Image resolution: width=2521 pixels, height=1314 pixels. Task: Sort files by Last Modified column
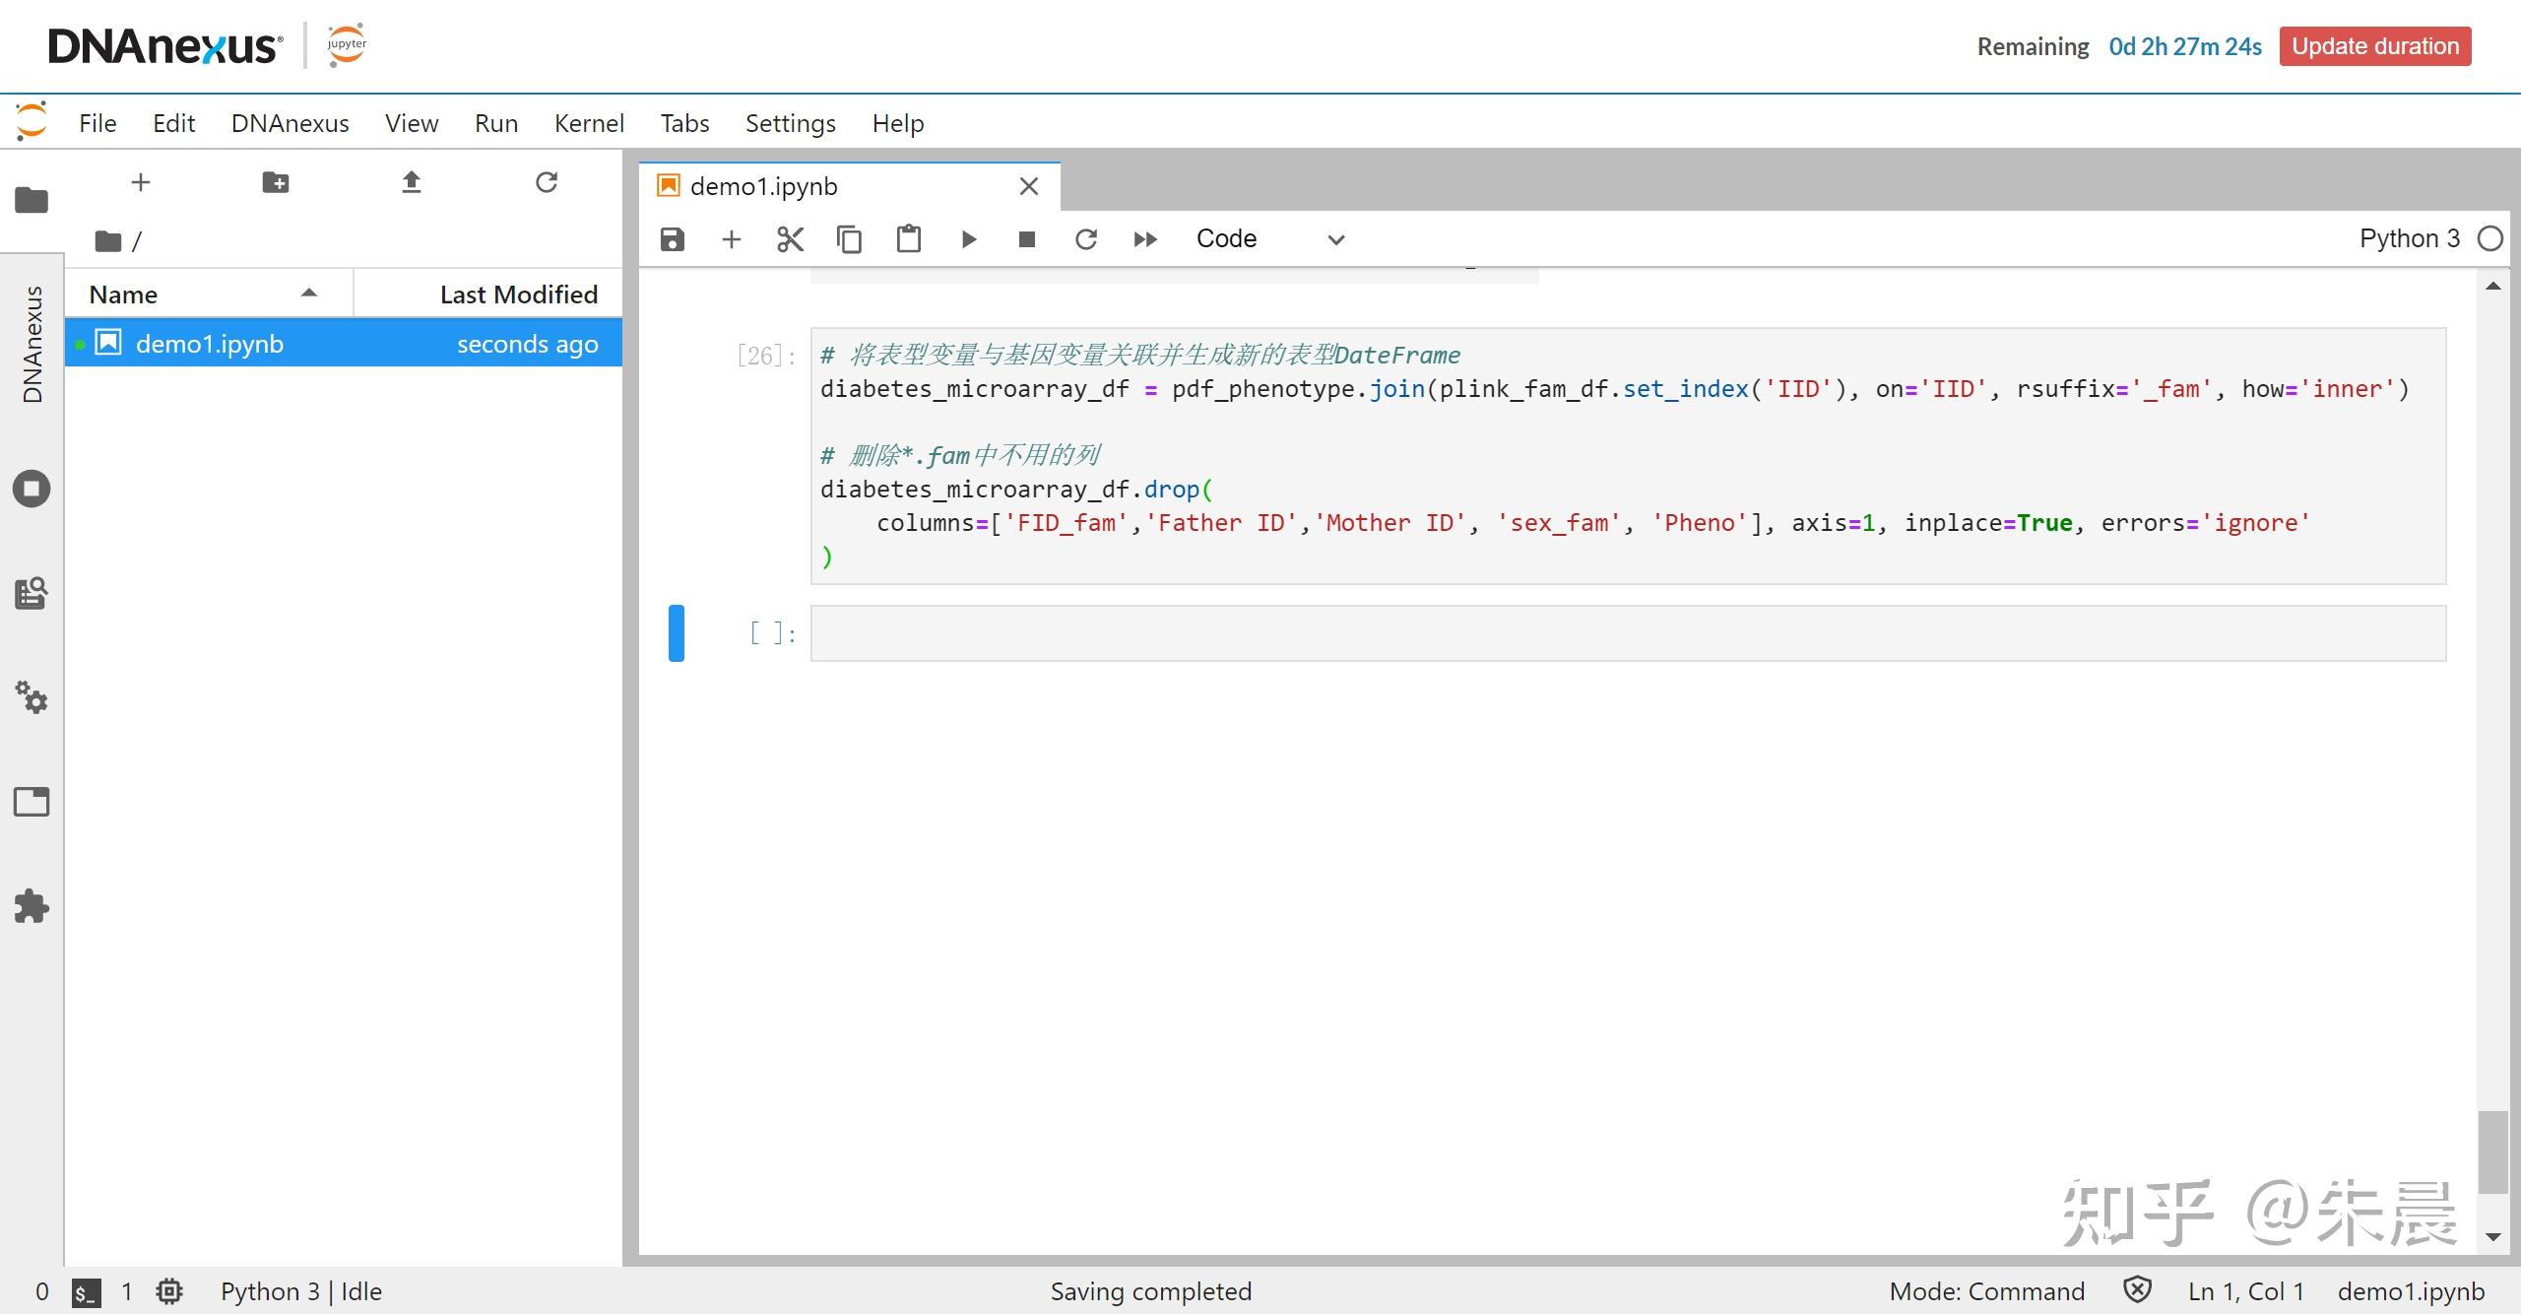tap(518, 295)
